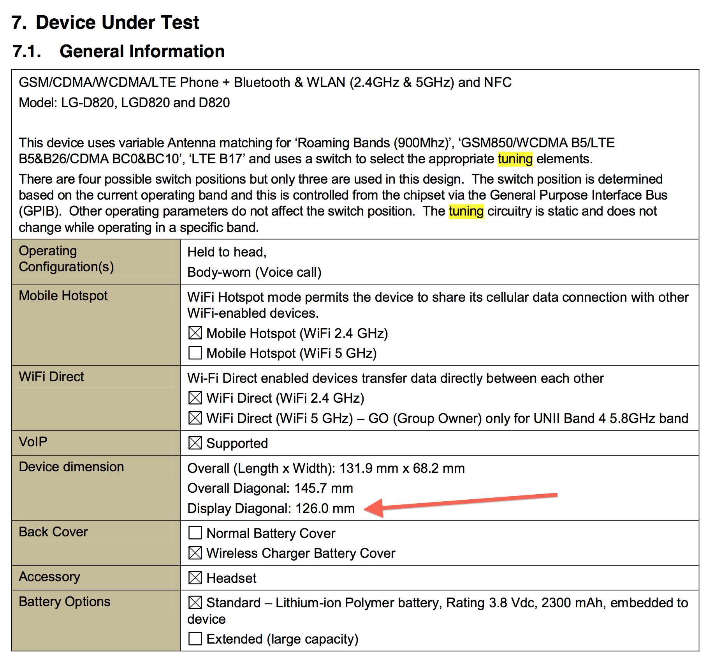Select the 'Device Under Test' heading
This screenshot has height=658, width=707.
[117, 22]
